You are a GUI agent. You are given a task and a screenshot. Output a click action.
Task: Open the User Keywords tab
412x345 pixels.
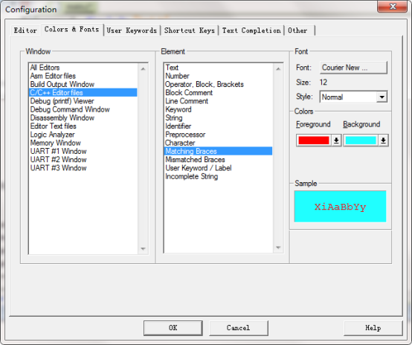(132, 30)
